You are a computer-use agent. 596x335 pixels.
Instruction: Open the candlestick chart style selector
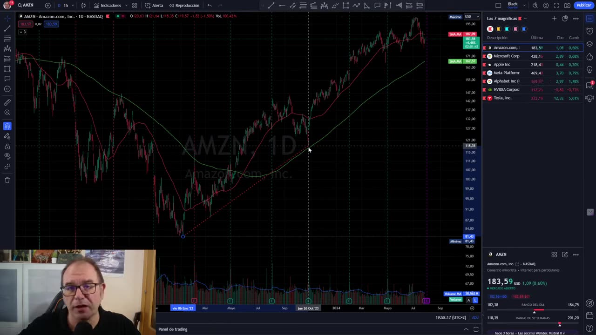tap(83, 5)
